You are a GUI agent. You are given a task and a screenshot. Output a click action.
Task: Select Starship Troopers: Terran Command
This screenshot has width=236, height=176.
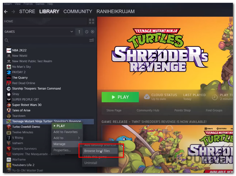[36, 89]
